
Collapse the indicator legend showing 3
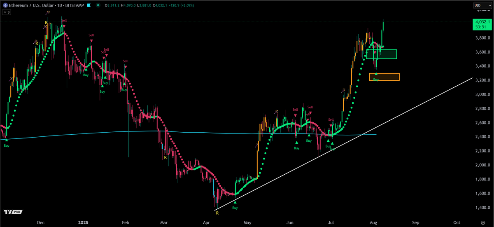pos(7,12)
